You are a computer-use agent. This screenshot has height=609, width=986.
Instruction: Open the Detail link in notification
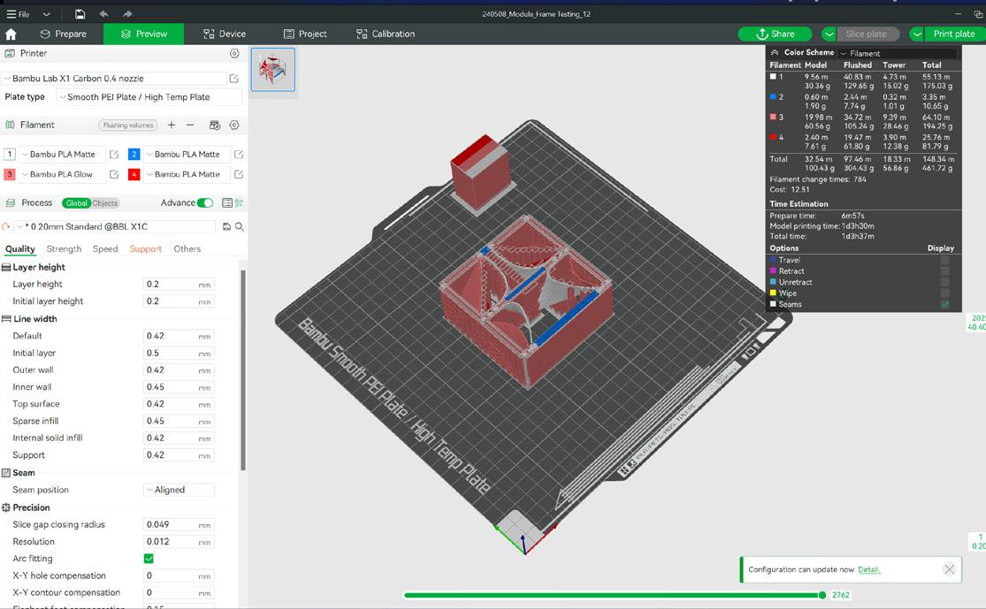click(869, 569)
